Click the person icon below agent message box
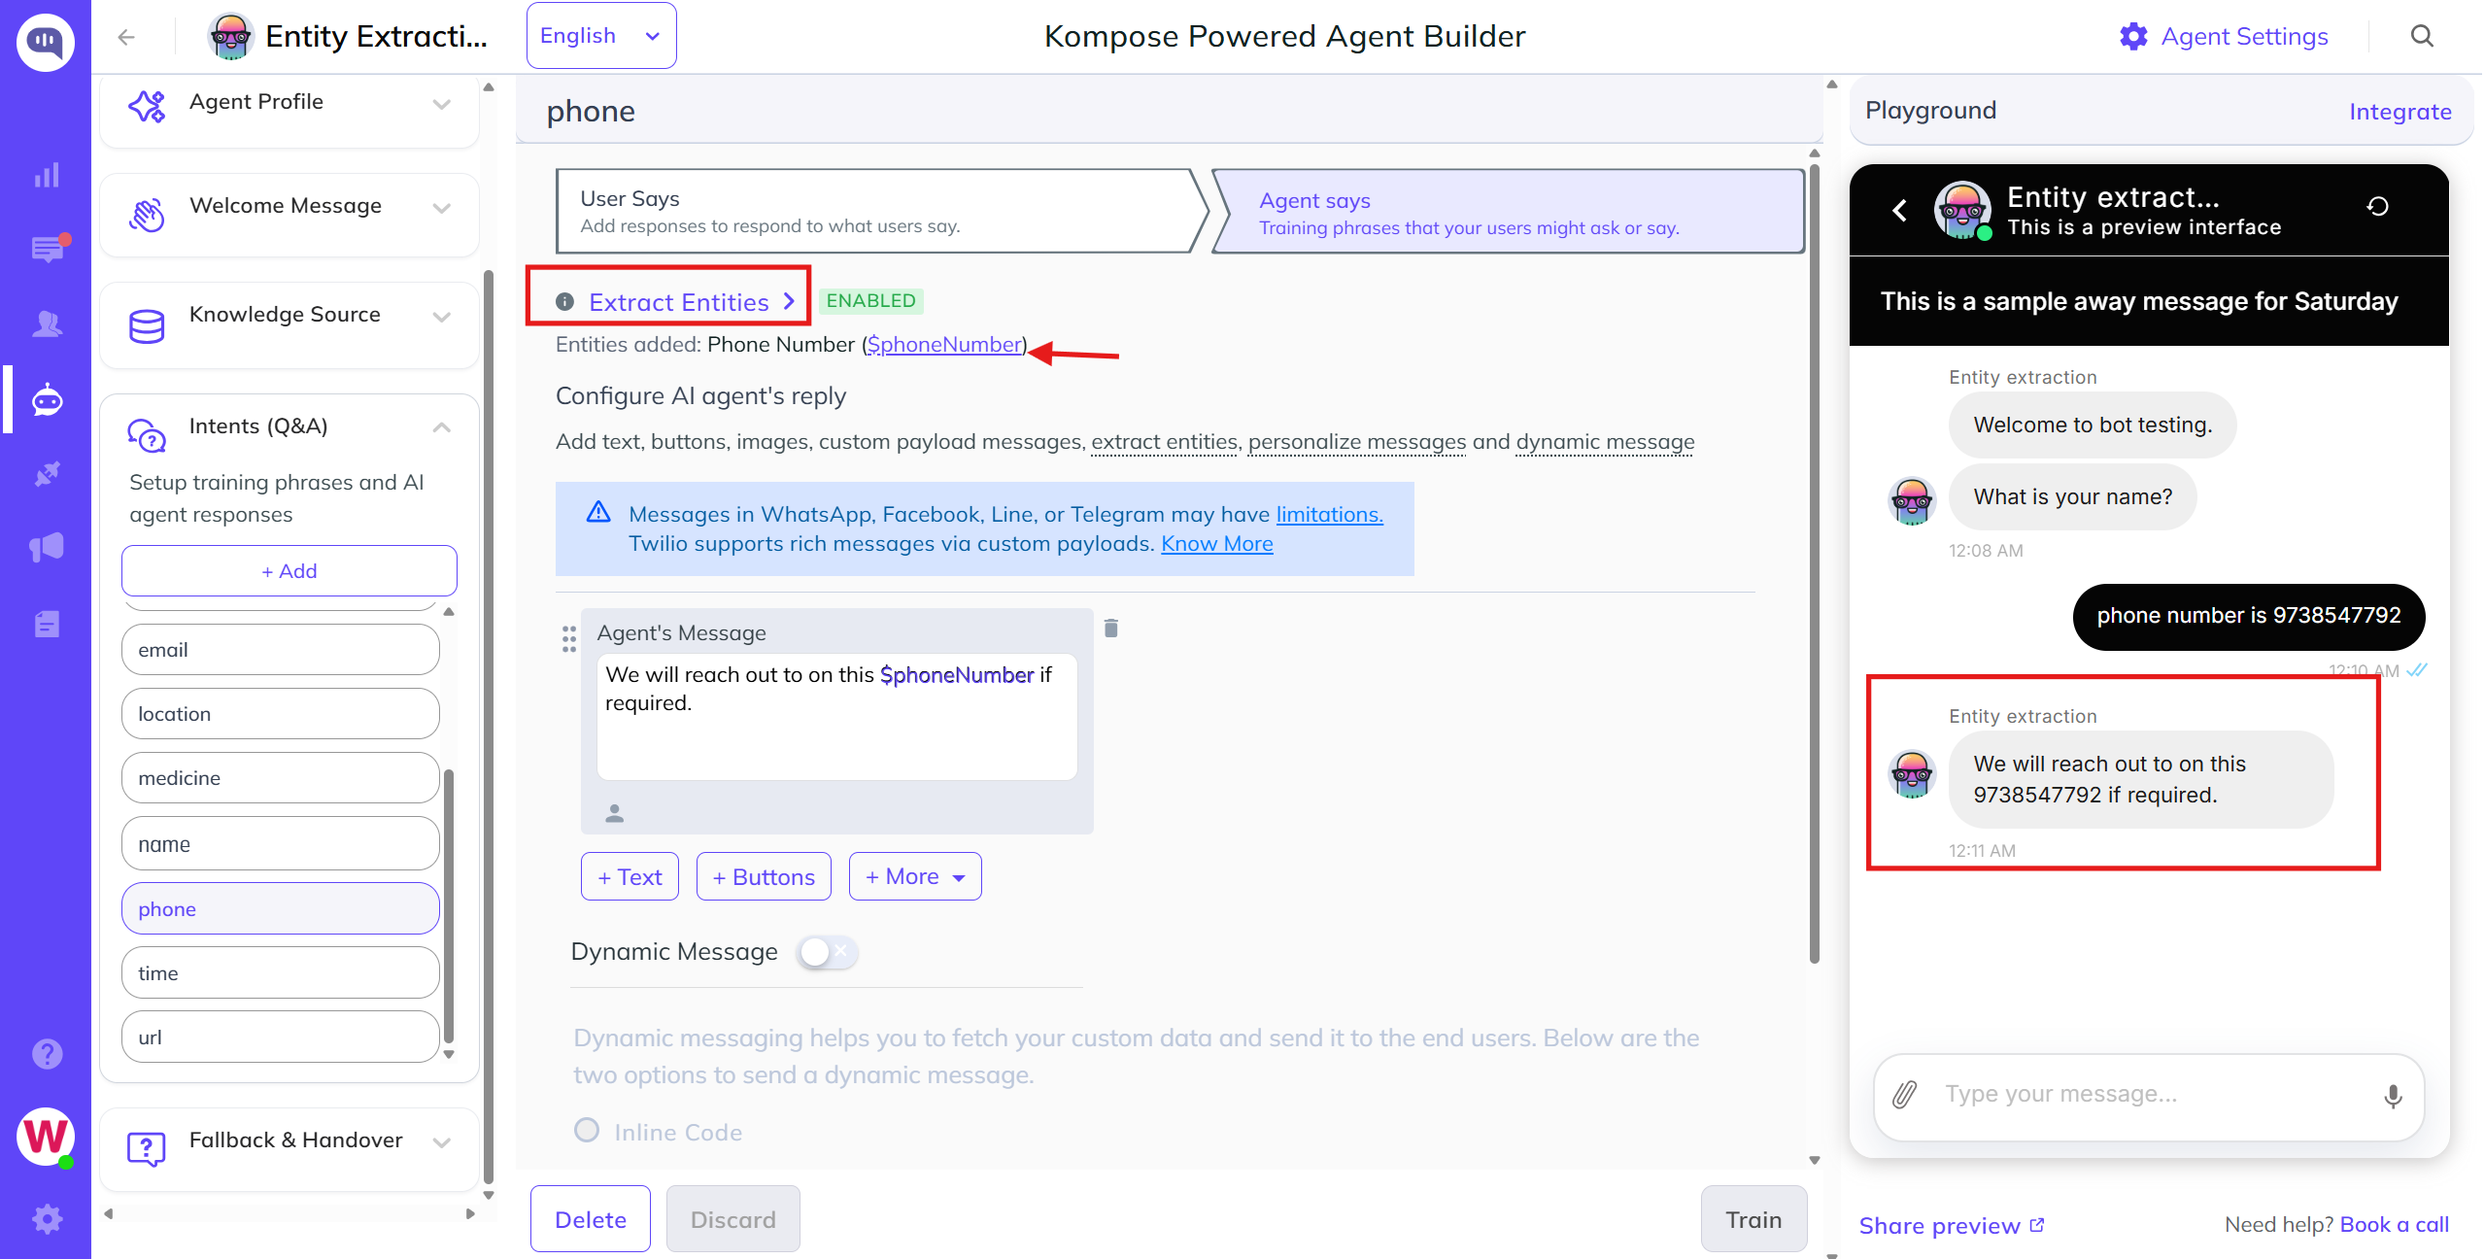The image size is (2485, 1259). point(614,813)
